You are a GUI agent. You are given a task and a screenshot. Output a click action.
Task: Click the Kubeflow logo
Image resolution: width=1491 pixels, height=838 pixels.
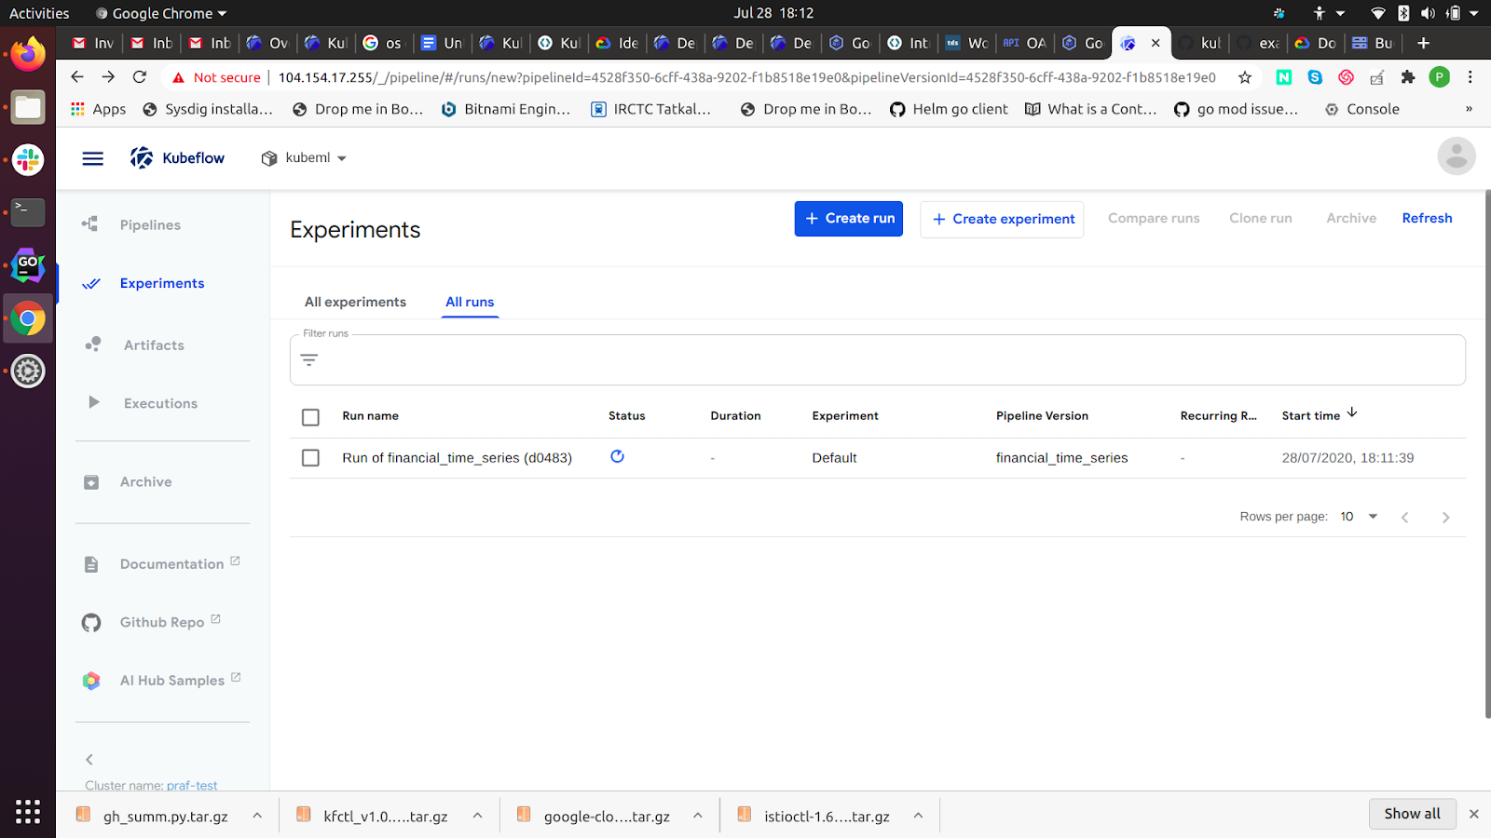pos(176,157)
